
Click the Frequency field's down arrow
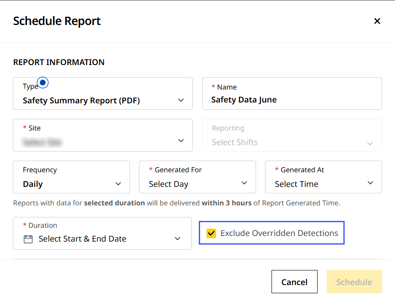118,184
